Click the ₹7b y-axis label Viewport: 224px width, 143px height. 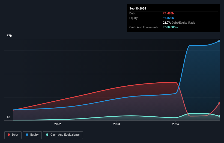tap(9, 36)
